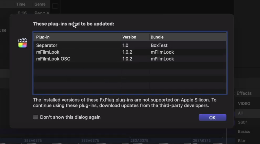Click the VIDEO heading in the Effects sidebar

244,104
